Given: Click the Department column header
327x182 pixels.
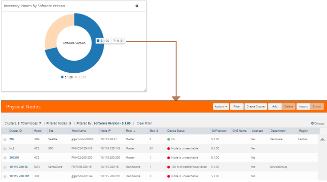Looking at the screenshot, I should point(278,131).
